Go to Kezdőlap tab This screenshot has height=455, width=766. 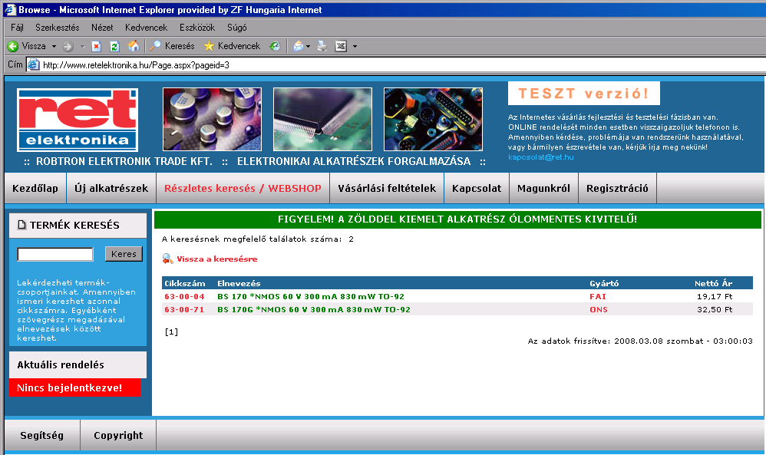coord(35,188)
